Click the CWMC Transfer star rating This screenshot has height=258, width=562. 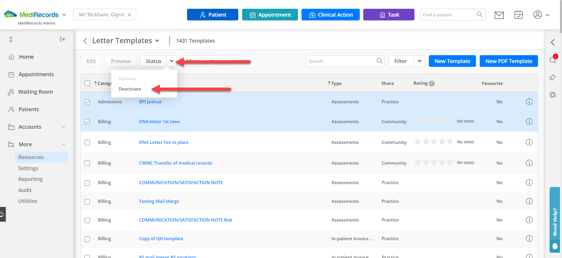tap(434, 162)
